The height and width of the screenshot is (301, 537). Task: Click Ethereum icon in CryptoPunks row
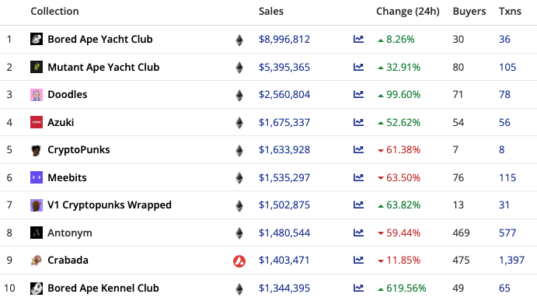click(x=239, y=151)
